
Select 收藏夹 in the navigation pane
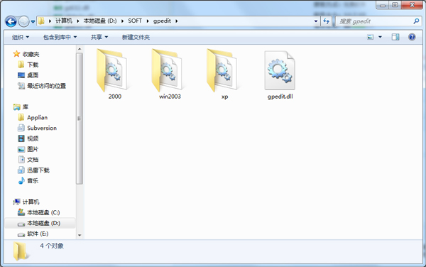(31, 55)
